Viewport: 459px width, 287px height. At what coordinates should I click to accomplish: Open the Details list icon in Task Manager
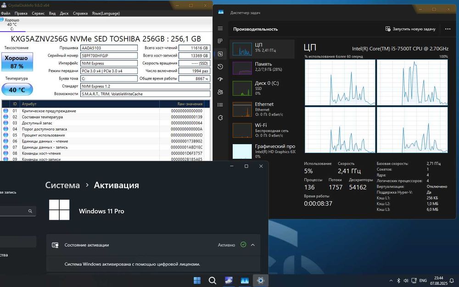pos(220,105)
